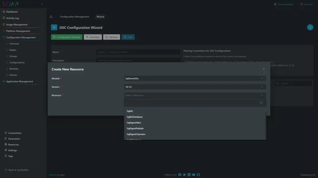Viewport: 318px width, 178px height.
Task: Expand the Image Management chevron
Action: coord(43,25)
